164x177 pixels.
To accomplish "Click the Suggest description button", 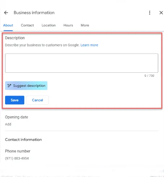I will (x=26, y=85).
